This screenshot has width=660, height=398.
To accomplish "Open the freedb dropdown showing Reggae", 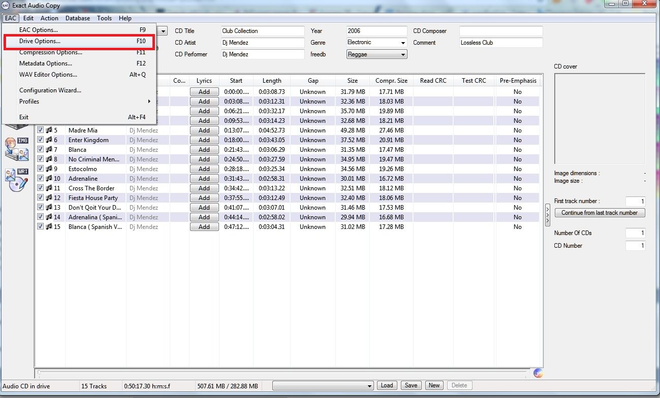I will (x=377, y=54).
